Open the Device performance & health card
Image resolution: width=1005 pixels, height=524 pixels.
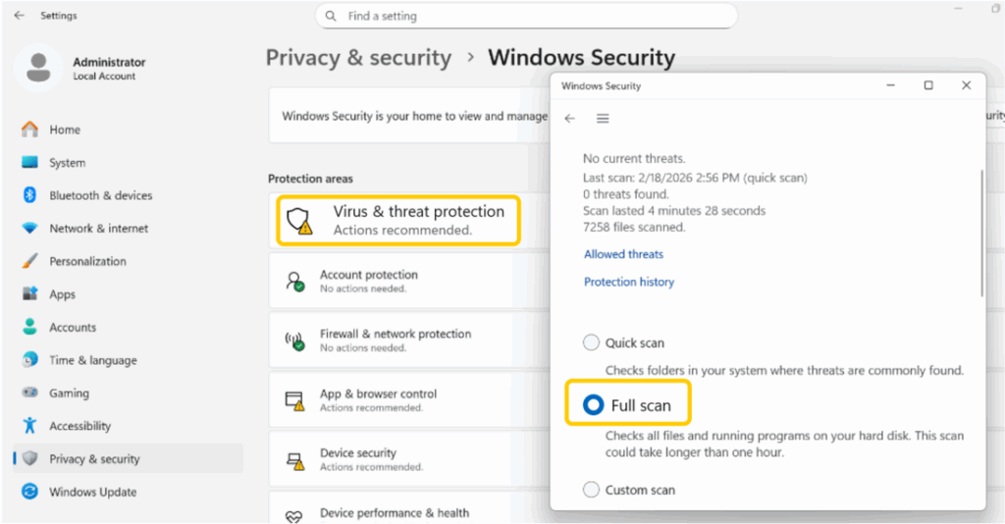(x=409, y=508)
